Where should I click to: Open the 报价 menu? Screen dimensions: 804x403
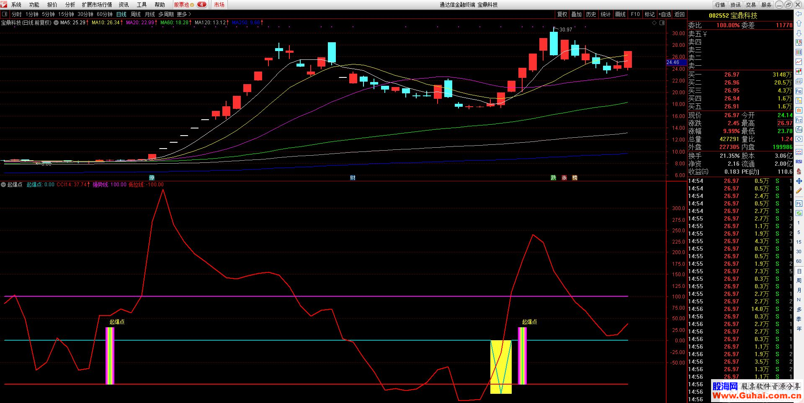pyautogui.click(x=52, y=5)
